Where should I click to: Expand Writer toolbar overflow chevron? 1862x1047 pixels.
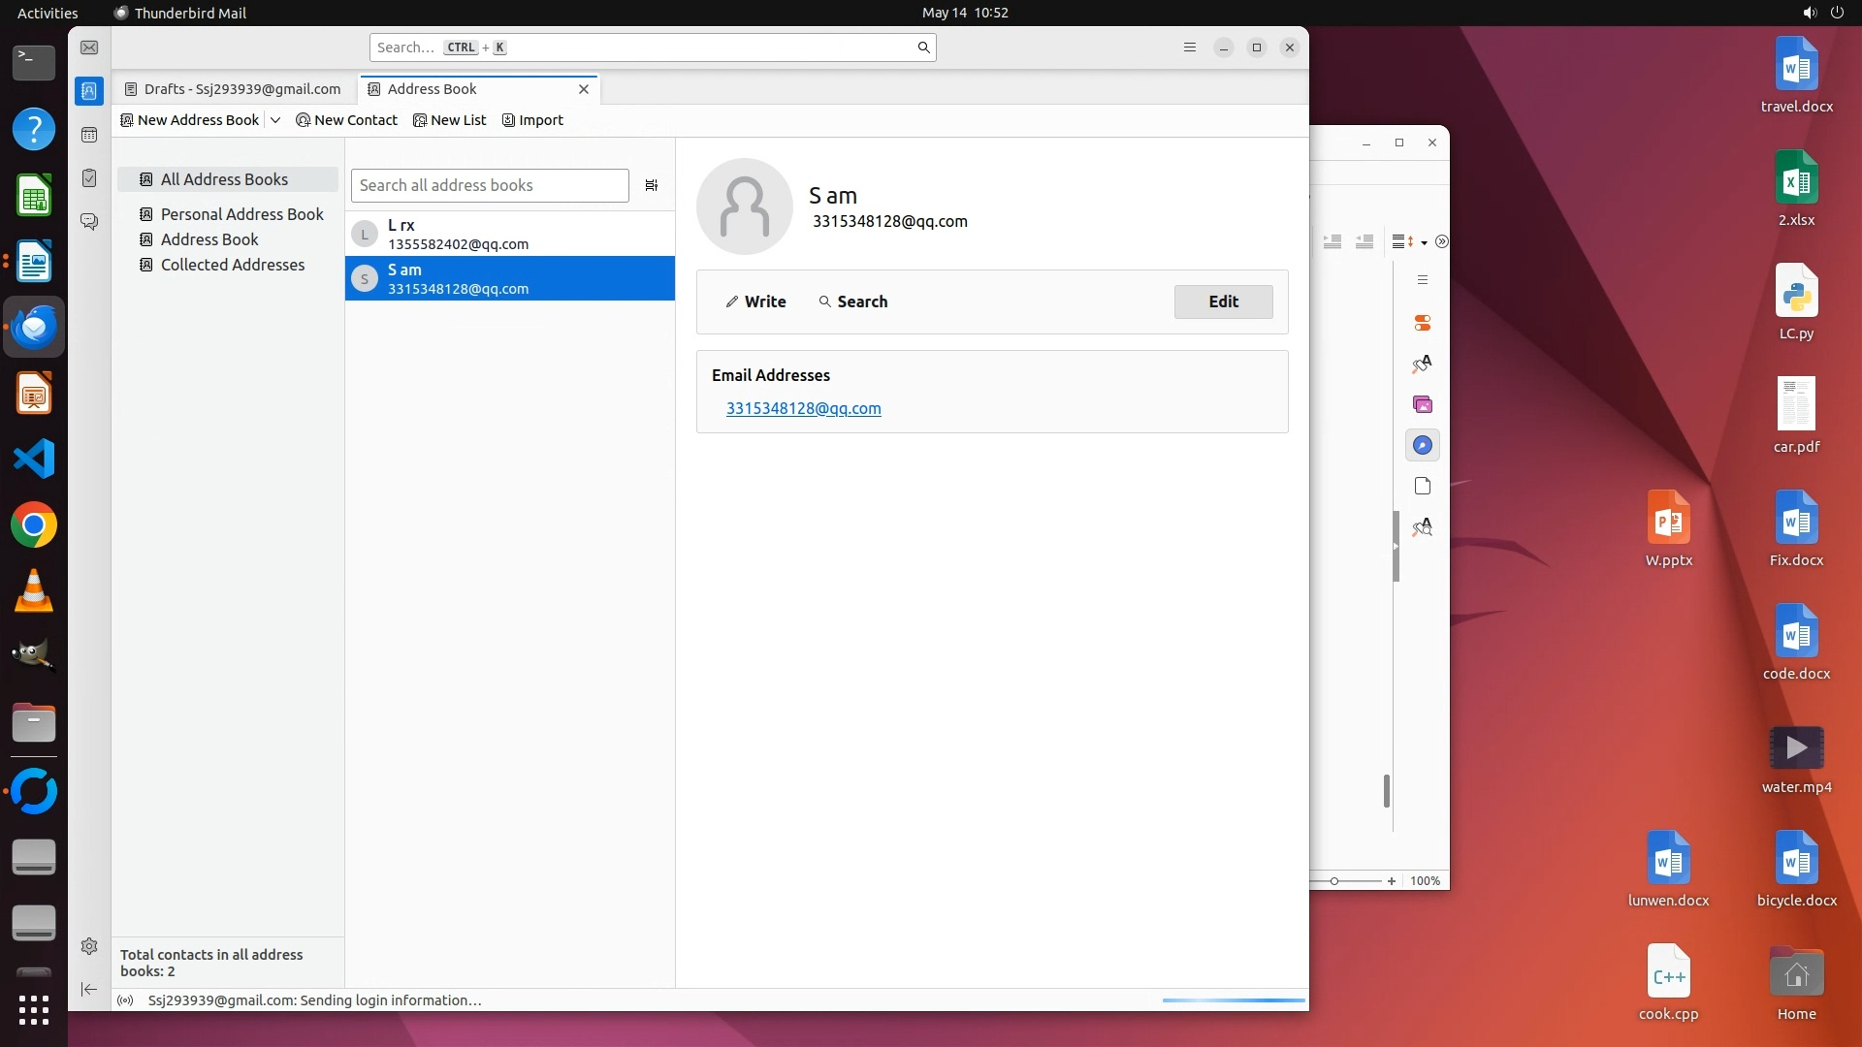pyautogui.click(x=1441, y=242)
